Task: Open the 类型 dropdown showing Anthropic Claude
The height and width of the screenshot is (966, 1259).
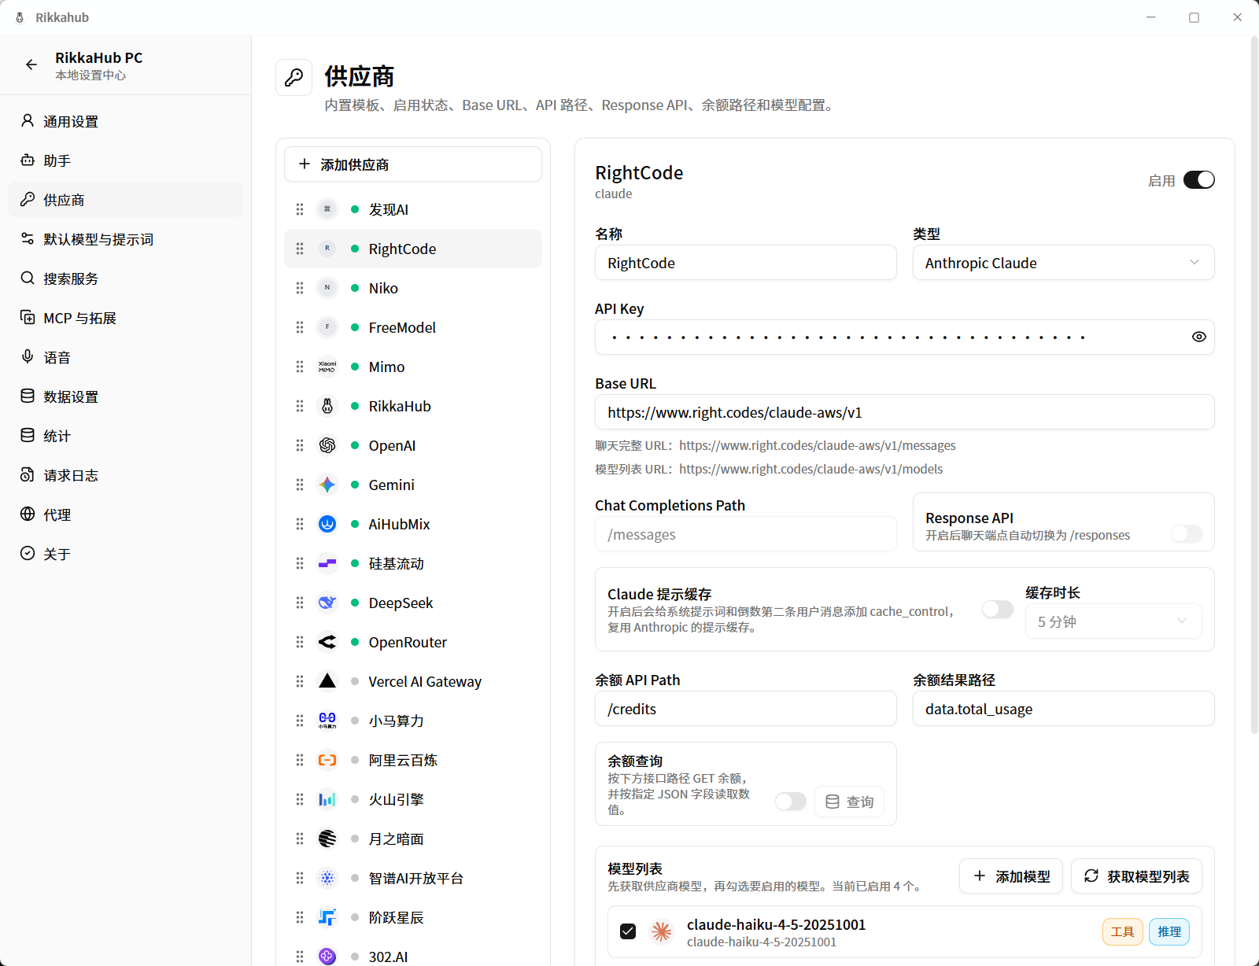Action: click(x=1063, y=263)
